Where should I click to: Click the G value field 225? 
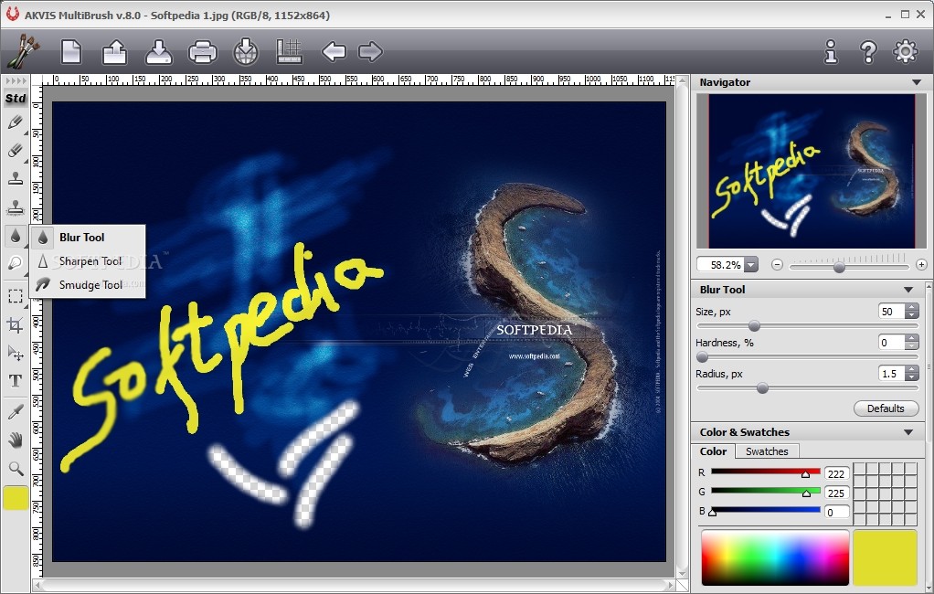click(x=836, y=493)
